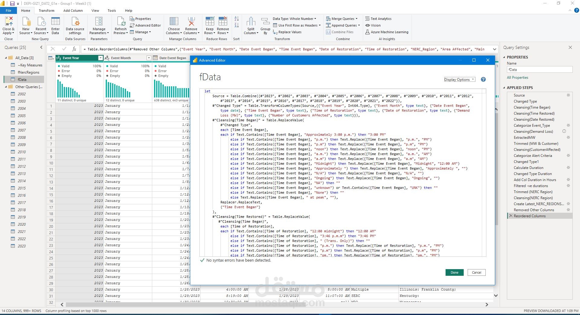
Task: Open Event Month column filter dropdown
Action: click(149, 58)
